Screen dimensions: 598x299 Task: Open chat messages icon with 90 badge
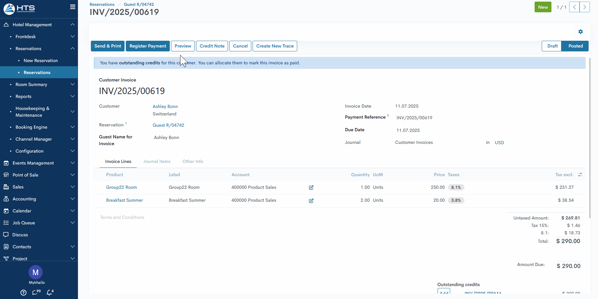[x=36, y=293]
